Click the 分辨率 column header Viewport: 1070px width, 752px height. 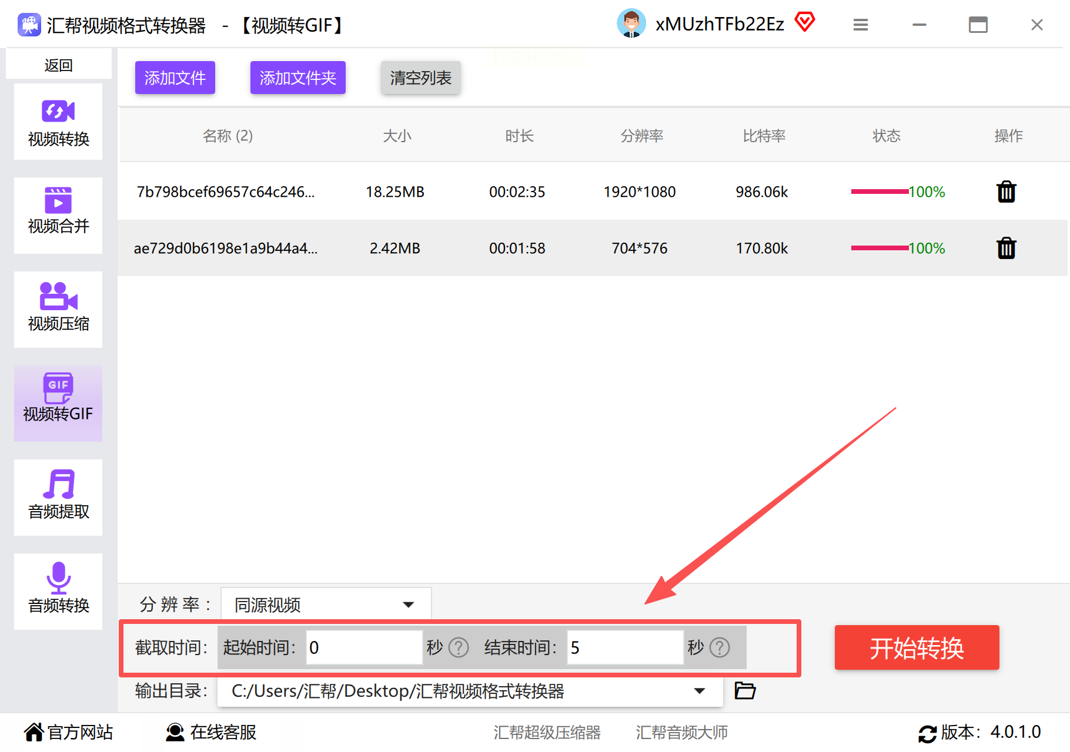point(642,136)
